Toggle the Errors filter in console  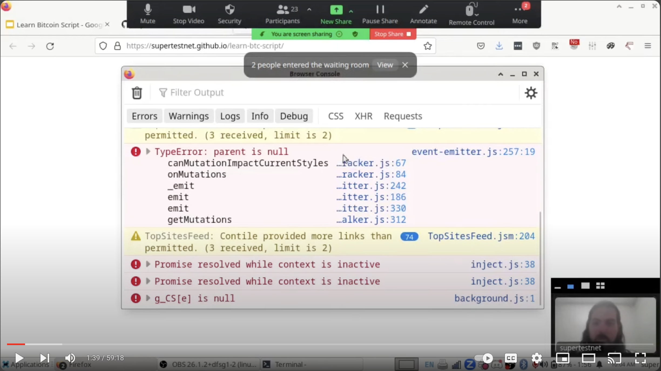pos(144,116)
